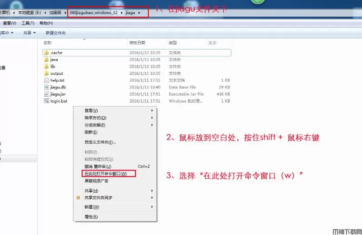The height and width of the screenshot is (235, 362).
Task: Click the jiagu.jar file icon
Action: coord(46,94)
